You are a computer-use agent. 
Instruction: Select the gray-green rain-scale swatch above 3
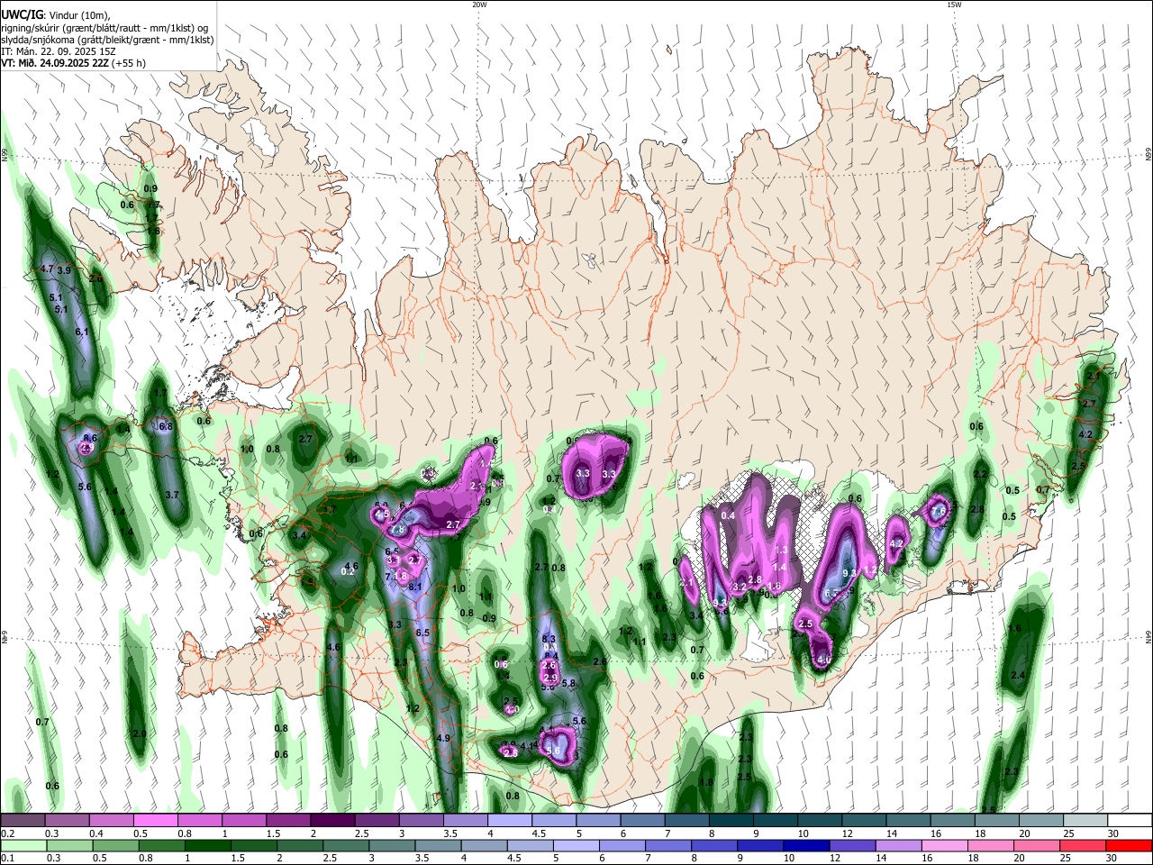(391, 845)
